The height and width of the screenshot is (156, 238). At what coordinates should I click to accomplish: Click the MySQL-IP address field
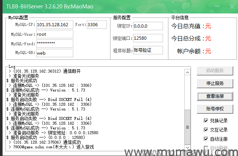55,25
